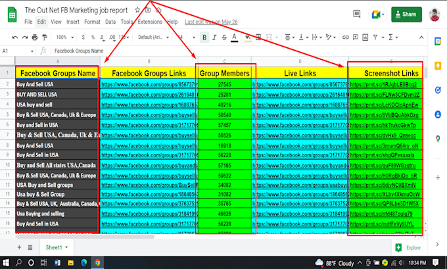Open Last edit was on May 26

point(211,22)
